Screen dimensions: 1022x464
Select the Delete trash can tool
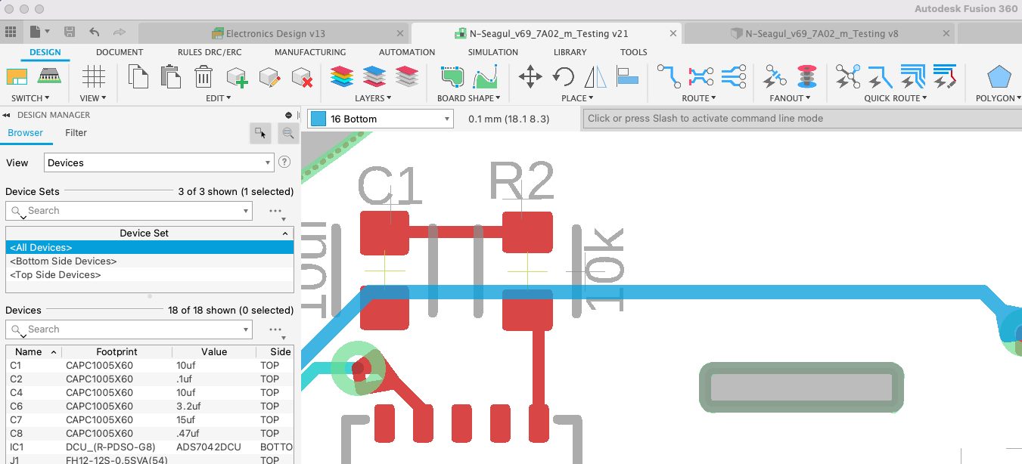(203, 76)
